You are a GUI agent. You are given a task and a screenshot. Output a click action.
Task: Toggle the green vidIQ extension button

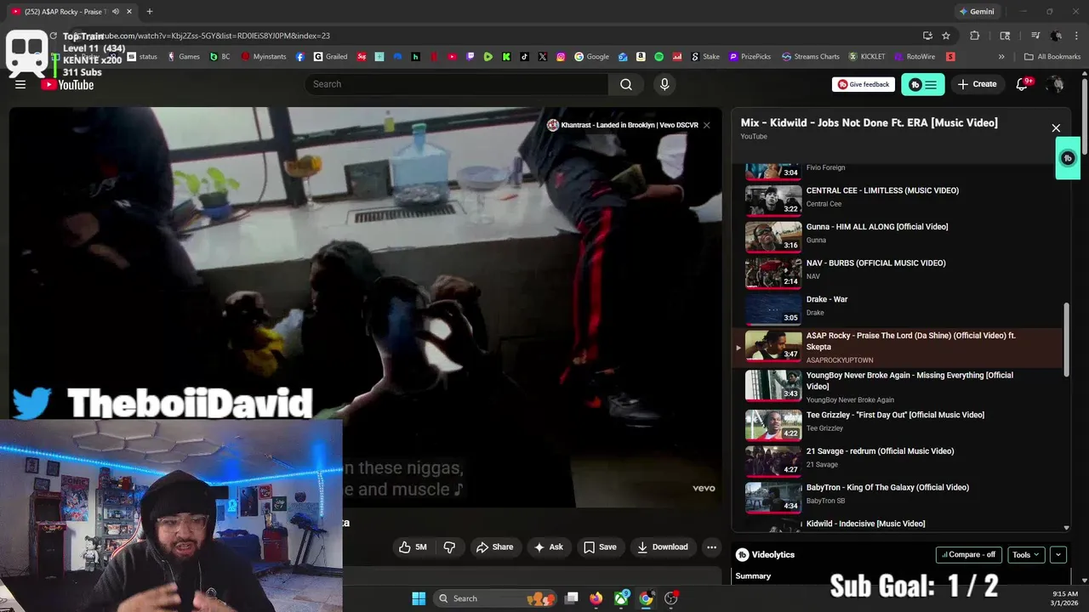pos(923,84)
